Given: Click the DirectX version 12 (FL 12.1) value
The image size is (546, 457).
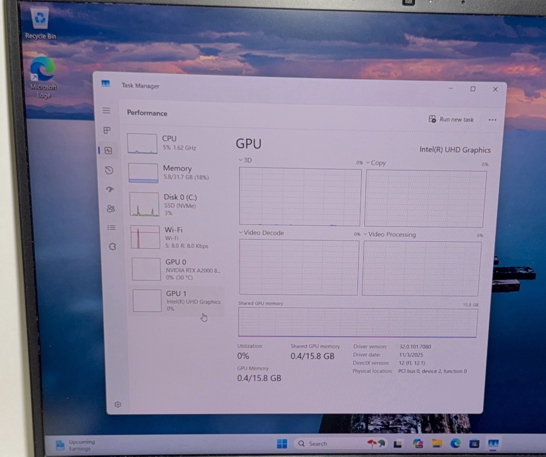Looking at the screenshot, I should 412,363.
